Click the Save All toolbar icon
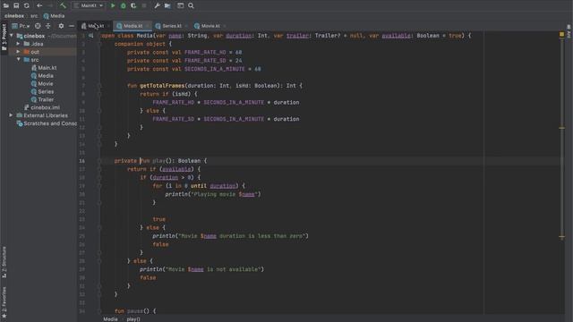Image resolution: width=573 pixels, height=322 pixels. click(x=16, y=5)
